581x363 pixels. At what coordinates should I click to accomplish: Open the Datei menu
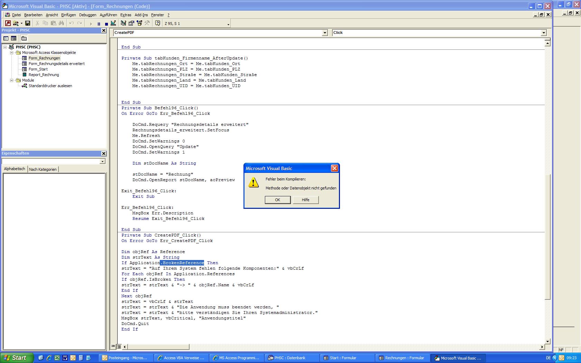coord(16,15)
